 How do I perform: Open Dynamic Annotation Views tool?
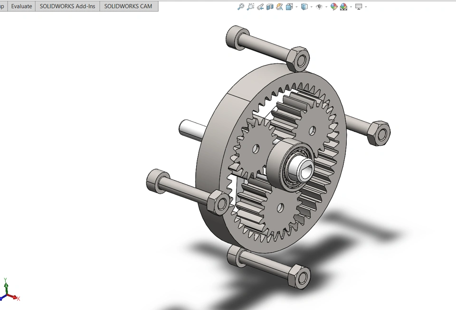pos(279,7)
